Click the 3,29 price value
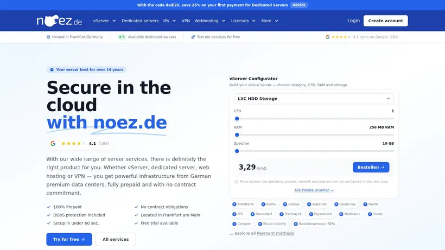The width and height of the screenshot is (445, 250). (247, 167)
